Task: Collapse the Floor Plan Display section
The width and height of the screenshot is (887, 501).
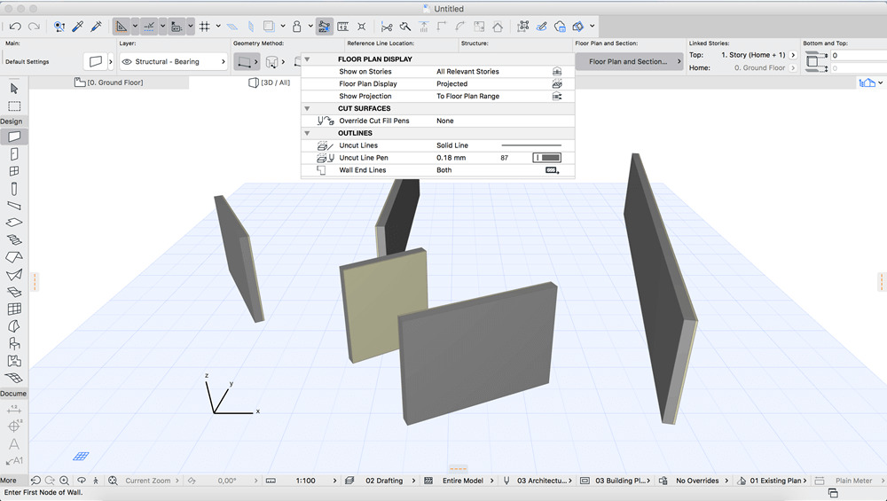Action: pyautogui.click(x=307, y=59)
